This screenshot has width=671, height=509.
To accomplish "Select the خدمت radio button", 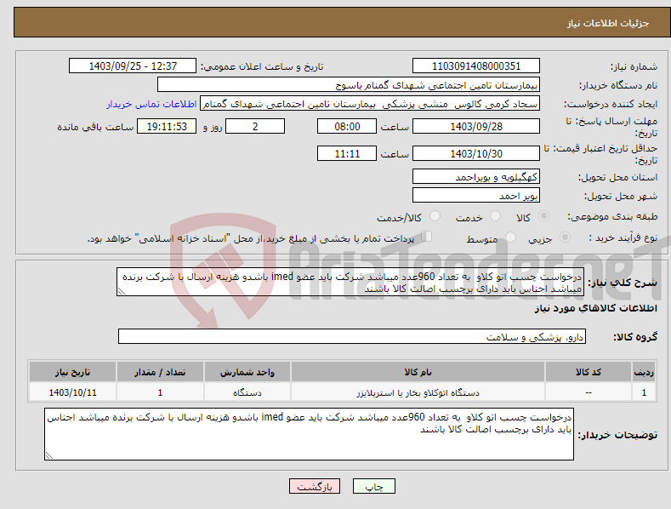I will (x=495, y=216).
